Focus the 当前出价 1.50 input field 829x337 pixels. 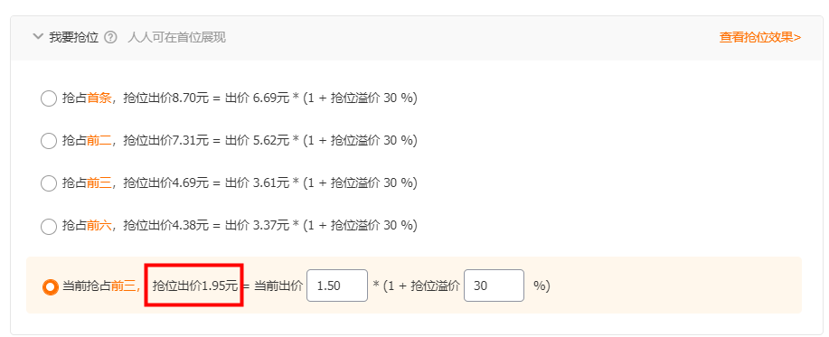pos(337,286)
